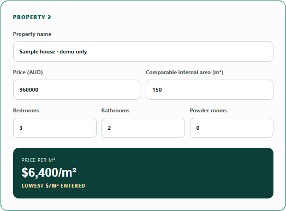Click the PRICE PER M² caption
Viewport: 286px width, 211px height.
tap(38, 160)
